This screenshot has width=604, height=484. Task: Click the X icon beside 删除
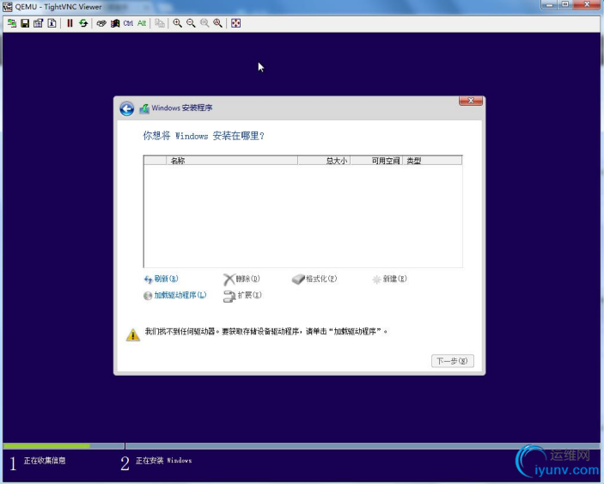tap(229, 279)
